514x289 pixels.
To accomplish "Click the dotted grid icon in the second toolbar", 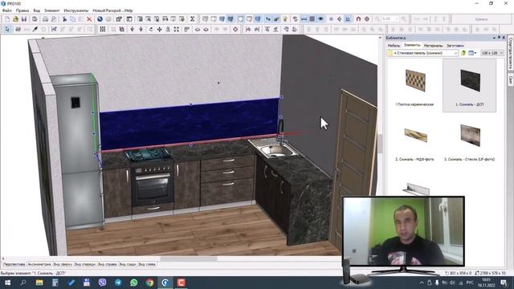I will tap(103, 30).
